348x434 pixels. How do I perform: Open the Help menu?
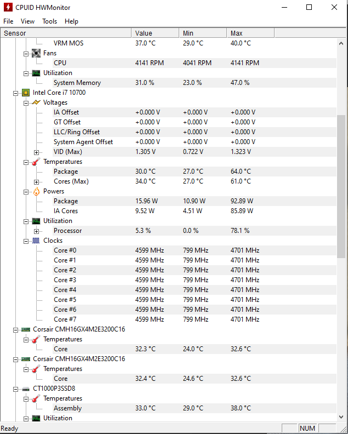tap(71, 21)
